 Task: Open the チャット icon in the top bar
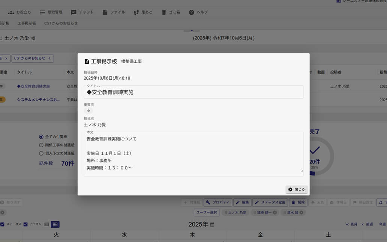click(82, 12)
